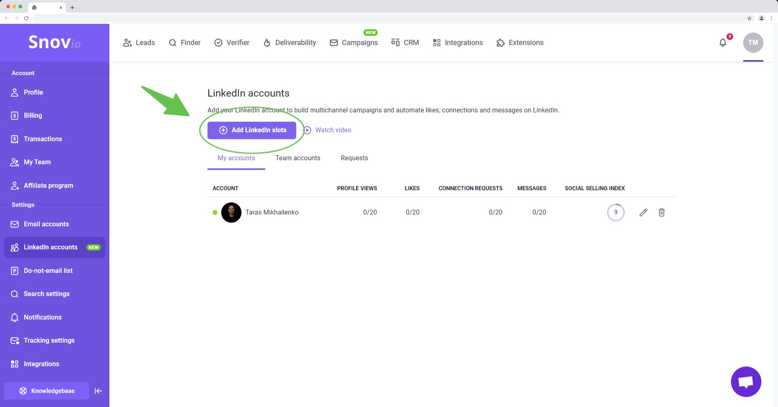The width and height of the screenshot is (778, 407).
Task: Go to Campaigns in the top navigation
Action: [x=354, y=43]
